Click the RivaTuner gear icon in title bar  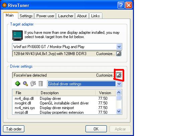tap(4, 5)
